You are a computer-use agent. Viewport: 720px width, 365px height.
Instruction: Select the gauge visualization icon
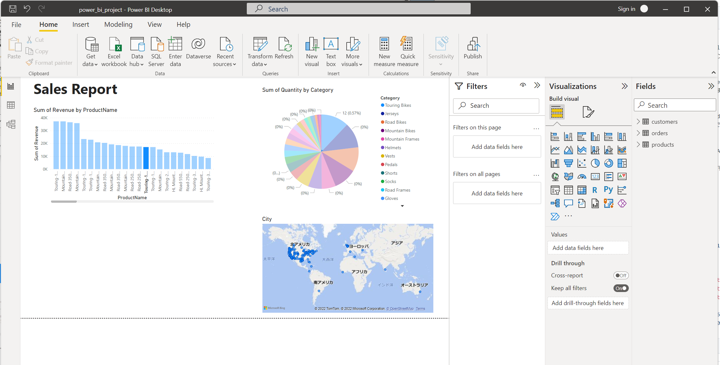(x=582, y=177)
